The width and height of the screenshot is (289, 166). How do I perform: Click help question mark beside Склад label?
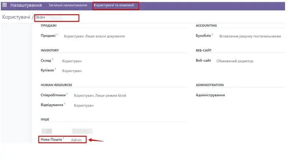coord(53,60)
